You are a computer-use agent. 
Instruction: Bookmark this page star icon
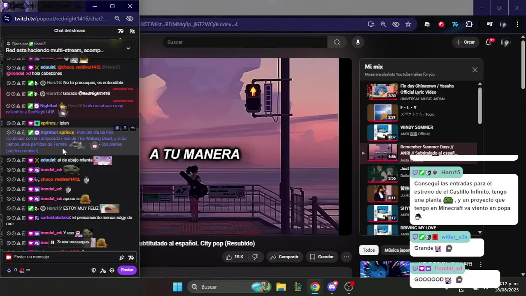pos(408,24)
